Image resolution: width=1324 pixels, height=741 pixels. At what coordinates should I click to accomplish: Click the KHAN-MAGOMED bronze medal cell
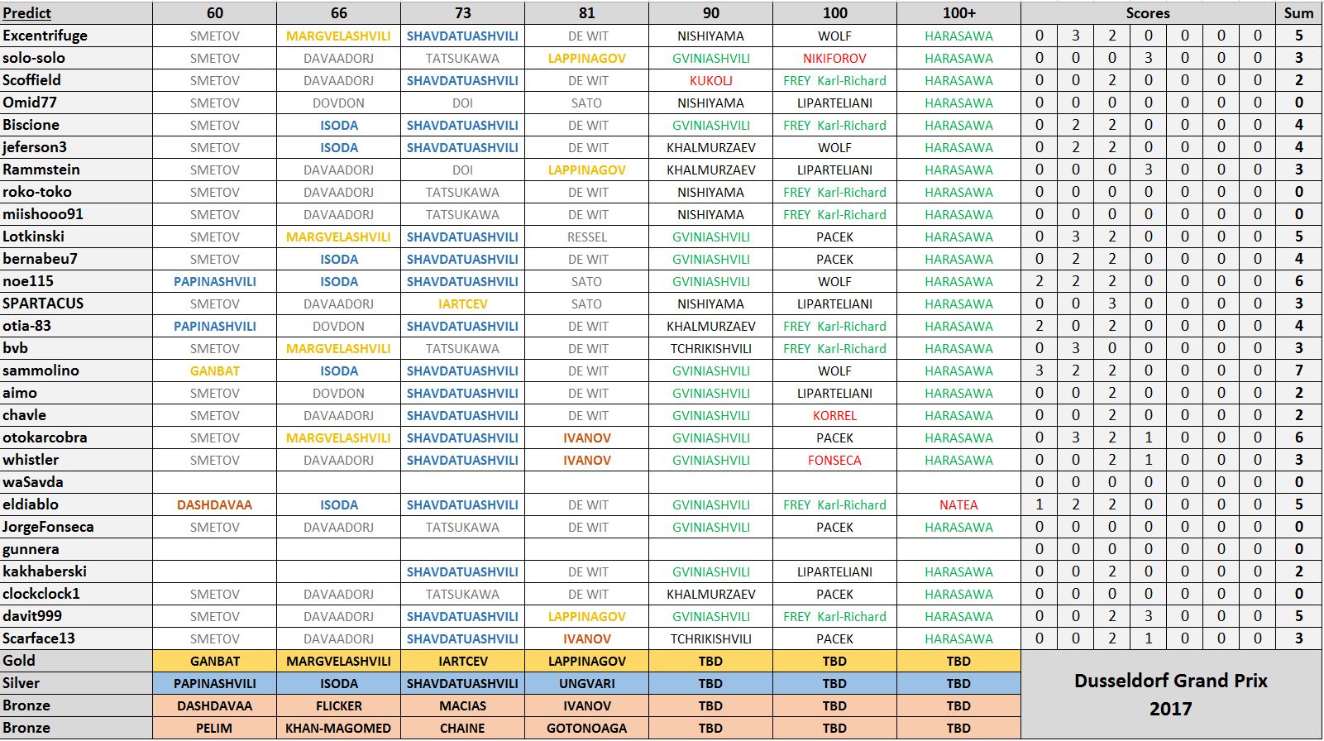coord(339,728)
